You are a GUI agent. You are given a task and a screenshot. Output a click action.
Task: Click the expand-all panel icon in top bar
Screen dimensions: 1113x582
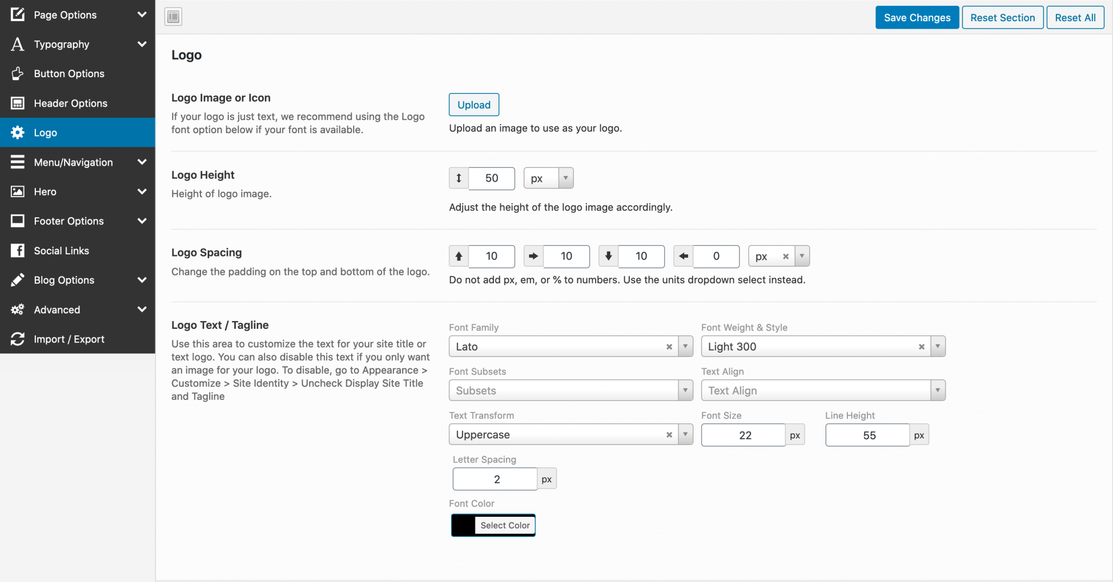(x=173, y=17)
